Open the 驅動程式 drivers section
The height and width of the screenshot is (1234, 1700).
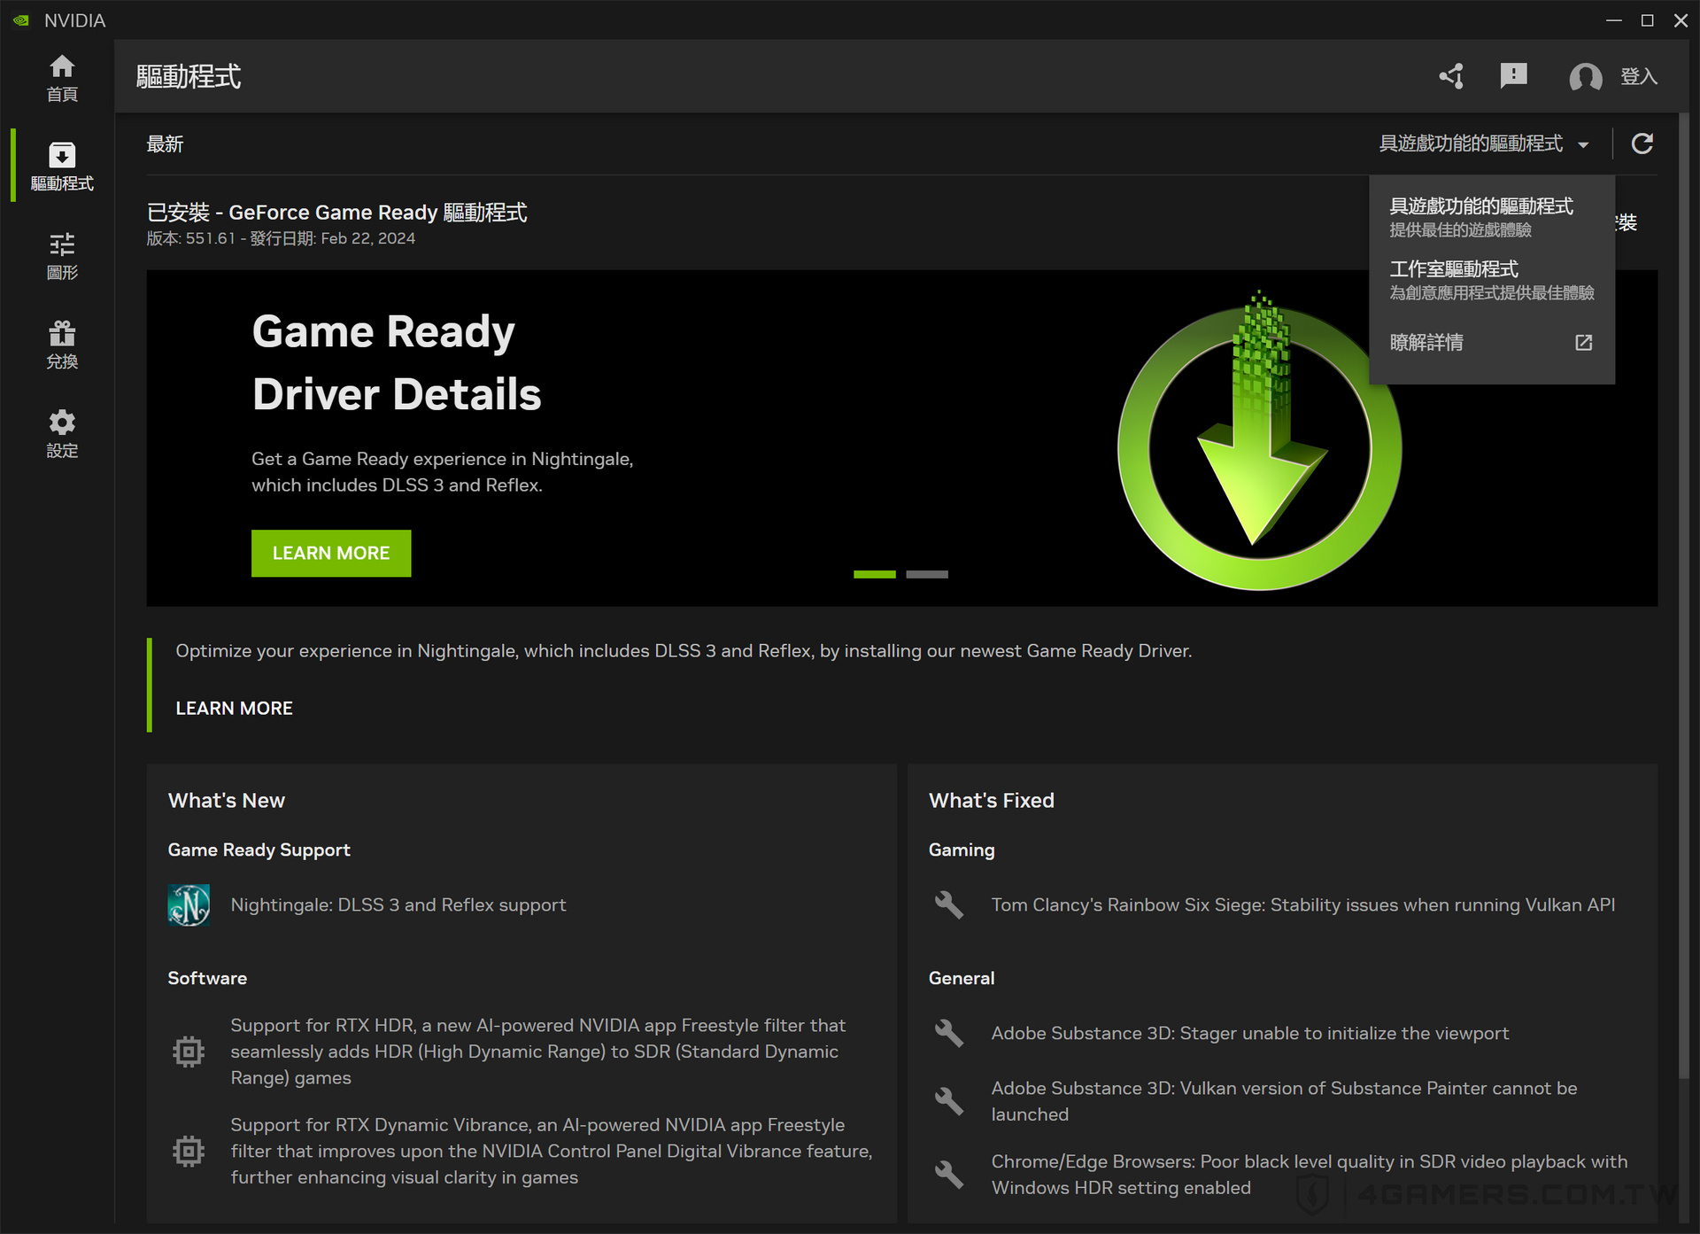pyautogui.click(x=62, y=167)
